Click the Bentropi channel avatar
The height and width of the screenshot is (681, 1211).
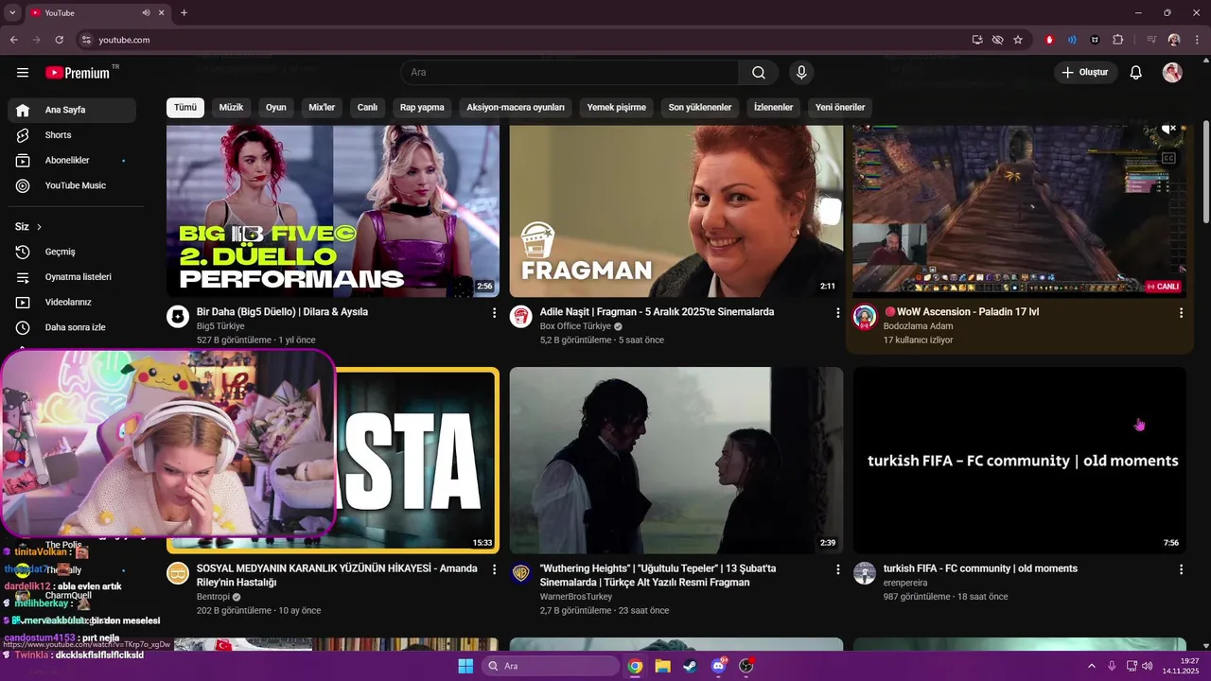click(178, 573)
